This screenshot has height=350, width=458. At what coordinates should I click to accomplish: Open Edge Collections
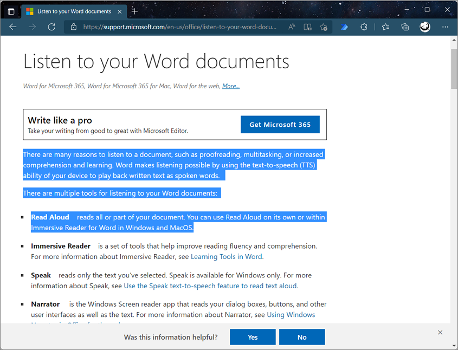pos(405,27)
